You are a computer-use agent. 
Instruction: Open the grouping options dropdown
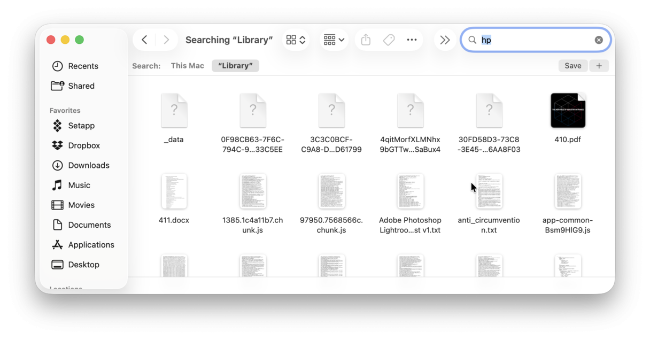click(x=333, y=40)
